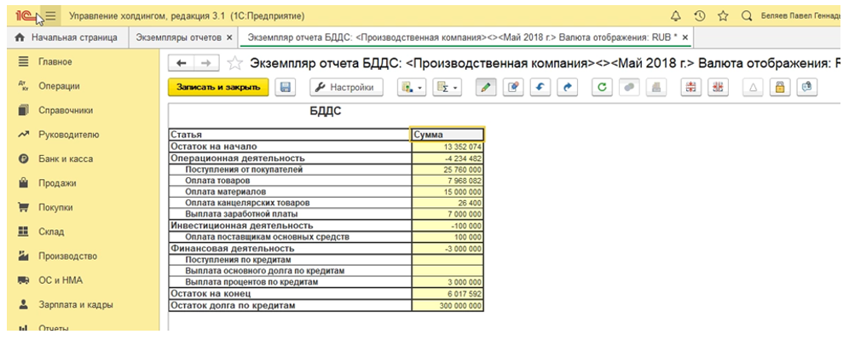Select Оплата поставщикам основных средств row
849x340 pixels.
(x=326, y=237)
